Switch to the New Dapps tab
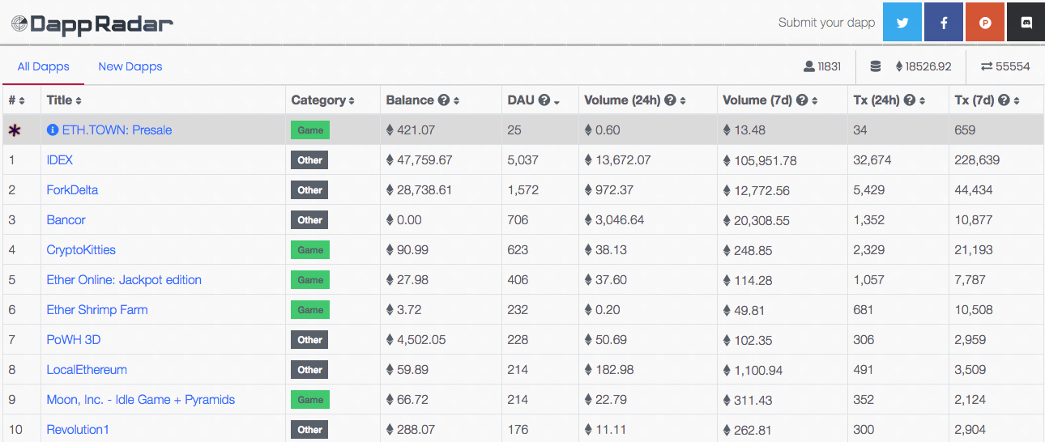1045x442 pixels. [130, 66]
